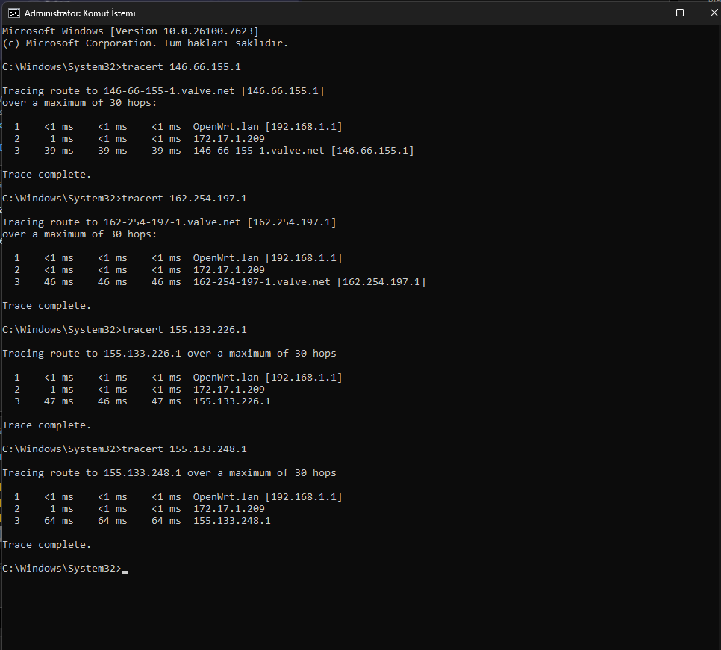Click the 'tracert 155.133.226.1' command line

[125, 330]
